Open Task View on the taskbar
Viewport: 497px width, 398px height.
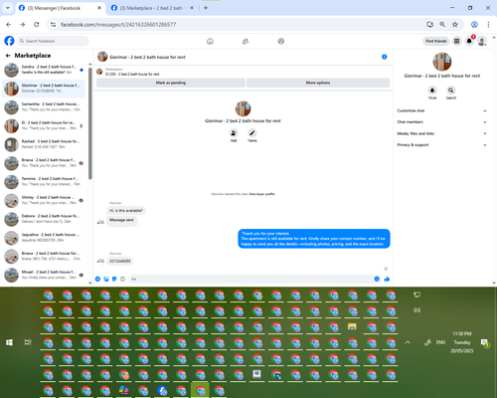[28, 342]
